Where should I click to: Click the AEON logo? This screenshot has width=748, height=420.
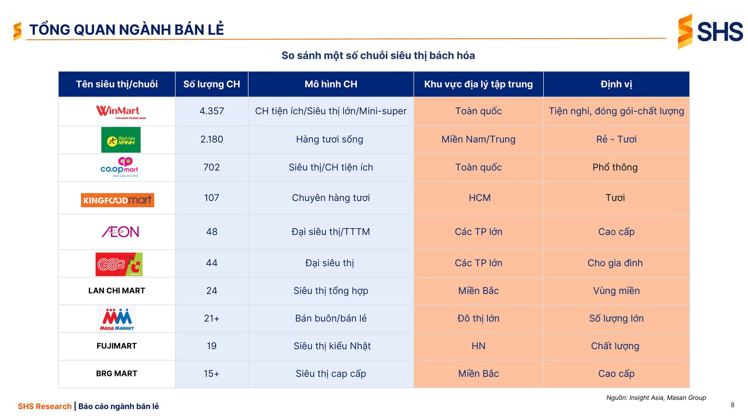tap(120, 232)
